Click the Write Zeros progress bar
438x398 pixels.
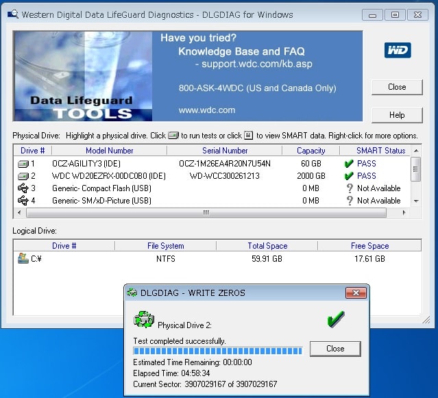[x=218, y=351]
